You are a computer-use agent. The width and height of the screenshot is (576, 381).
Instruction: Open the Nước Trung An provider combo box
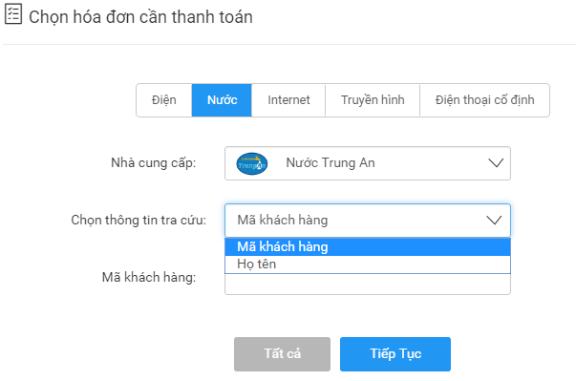(368, 163)
